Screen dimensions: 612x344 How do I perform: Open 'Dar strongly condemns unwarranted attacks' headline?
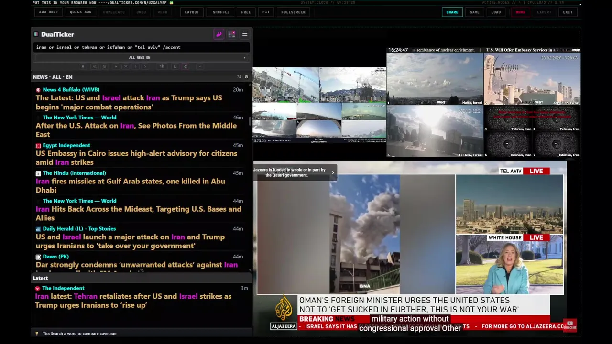pyautogui.click(x=136, y=265)
